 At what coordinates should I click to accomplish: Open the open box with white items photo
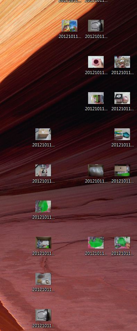(x=43, y=243)
